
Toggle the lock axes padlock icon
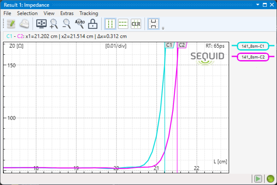tap(93, 24)
